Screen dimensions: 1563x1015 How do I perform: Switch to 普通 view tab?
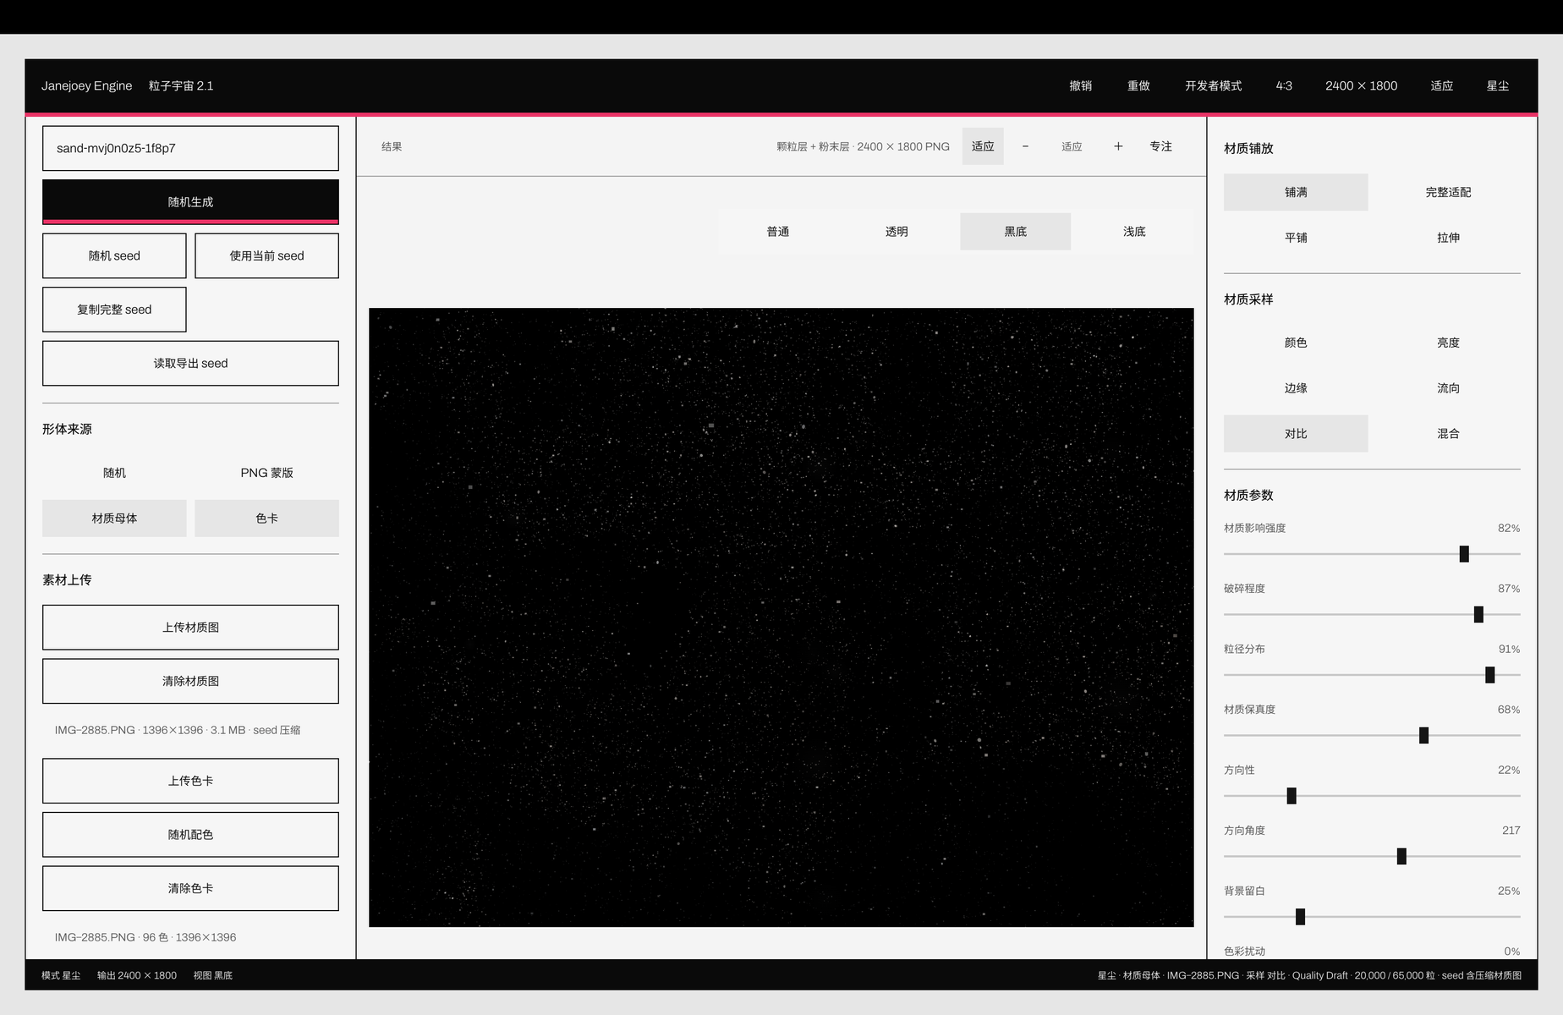pyautogui.click(x=778, y=232)
